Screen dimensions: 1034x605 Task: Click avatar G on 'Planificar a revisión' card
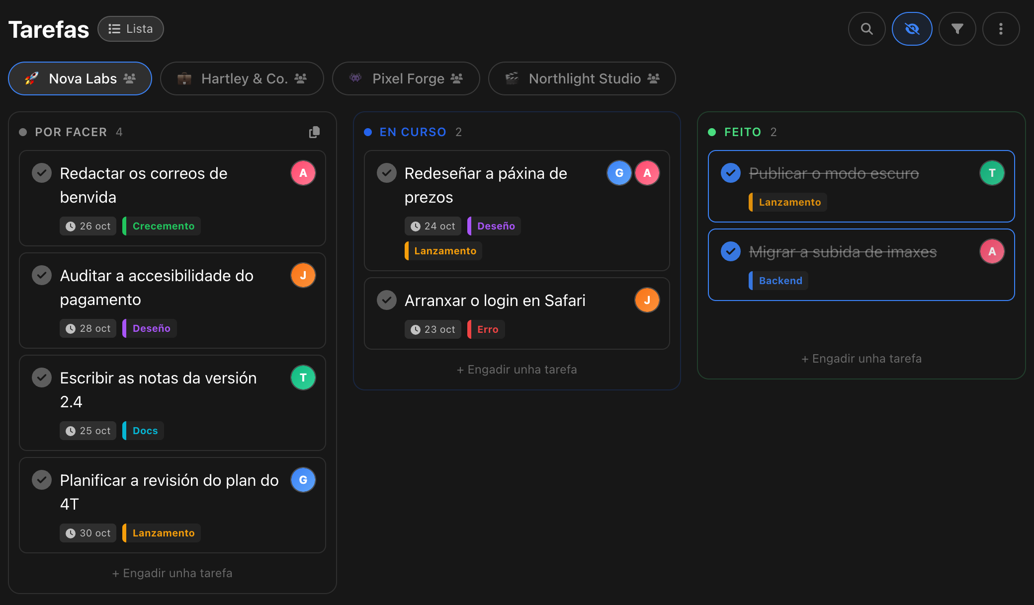click(x=303, y=480)
